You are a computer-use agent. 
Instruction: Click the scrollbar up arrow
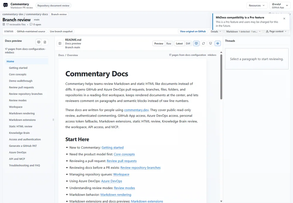(221, 52)
